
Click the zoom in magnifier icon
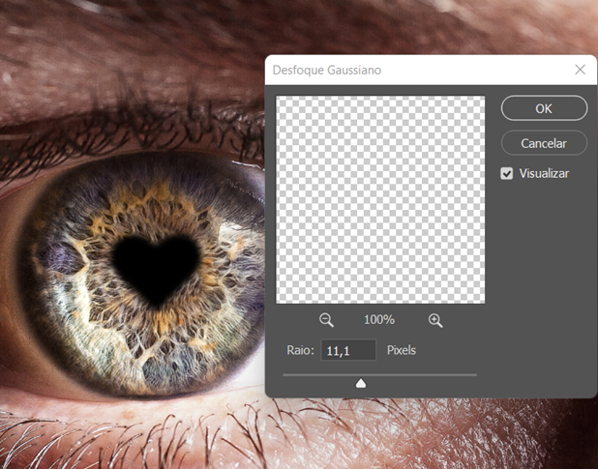435,320
